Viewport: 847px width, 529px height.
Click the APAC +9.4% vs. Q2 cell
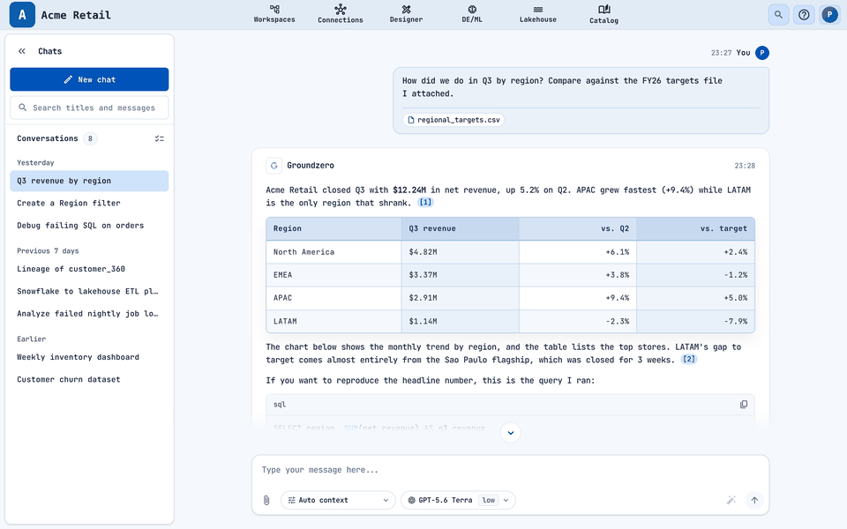[578, 298]
